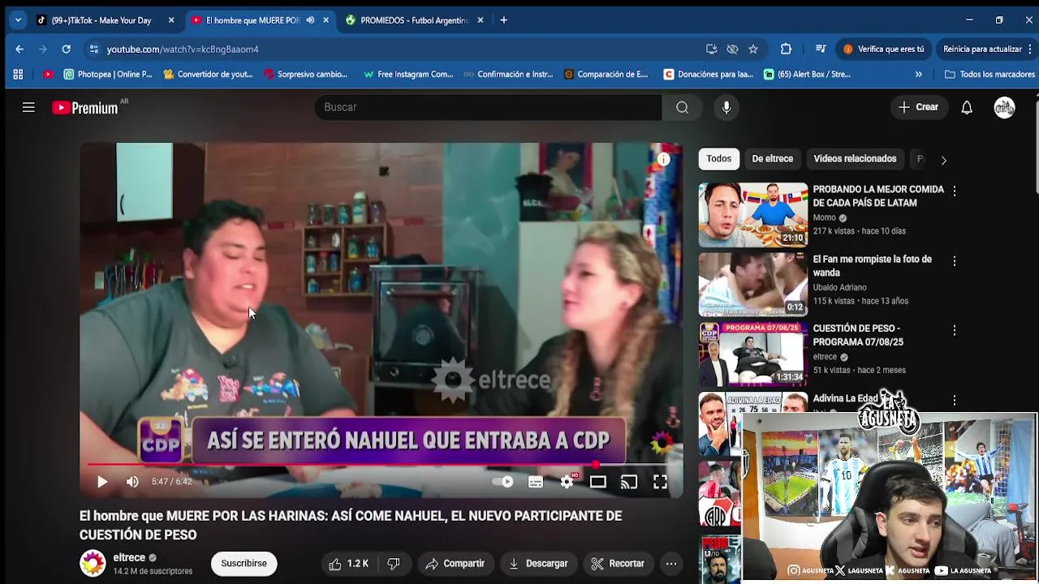Enter full screen mode
The height and width of the screenshot is (584, 1039).
[660, 482]
